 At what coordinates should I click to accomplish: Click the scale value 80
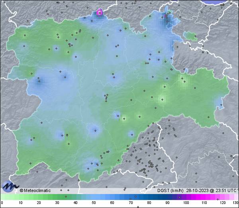point(149,203)
